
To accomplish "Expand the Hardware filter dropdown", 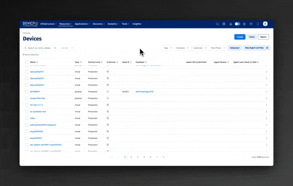I will click(x=183, y=48).
